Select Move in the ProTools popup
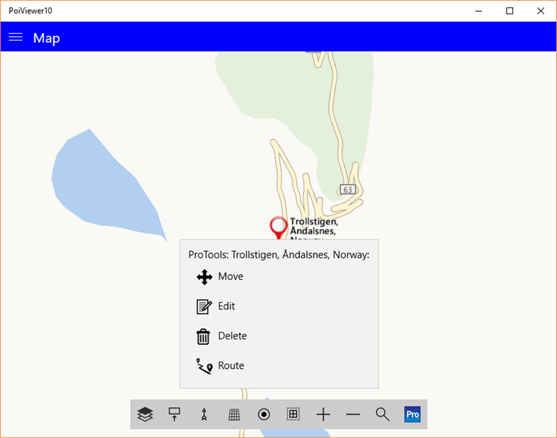Screen dimensions: 557x438 coord(231,277)
